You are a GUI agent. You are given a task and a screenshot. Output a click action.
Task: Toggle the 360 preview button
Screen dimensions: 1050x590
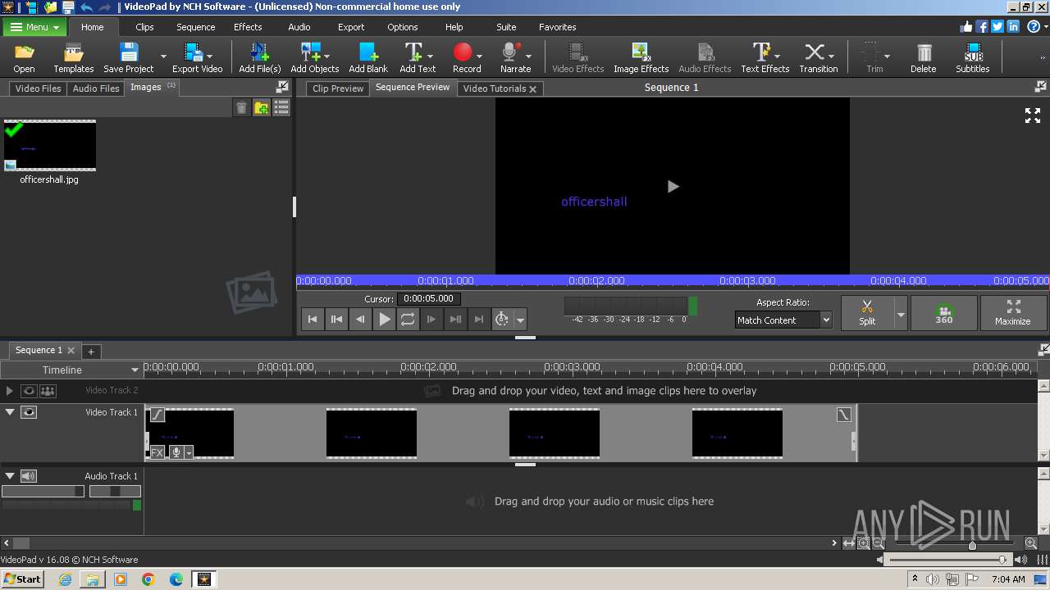tap(943, 313)
